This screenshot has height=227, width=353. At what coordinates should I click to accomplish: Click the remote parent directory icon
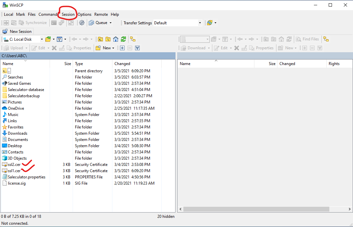click(x=266, y=39)
